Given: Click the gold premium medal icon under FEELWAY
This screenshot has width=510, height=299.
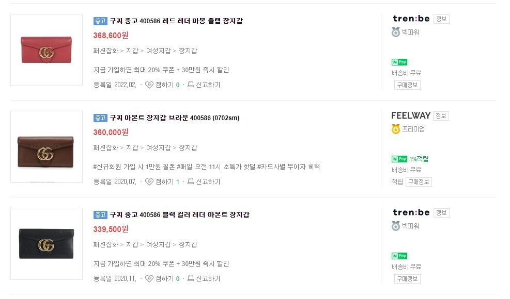Looking at the screenshot, I should pyautogui.click(x=396, y=129).
